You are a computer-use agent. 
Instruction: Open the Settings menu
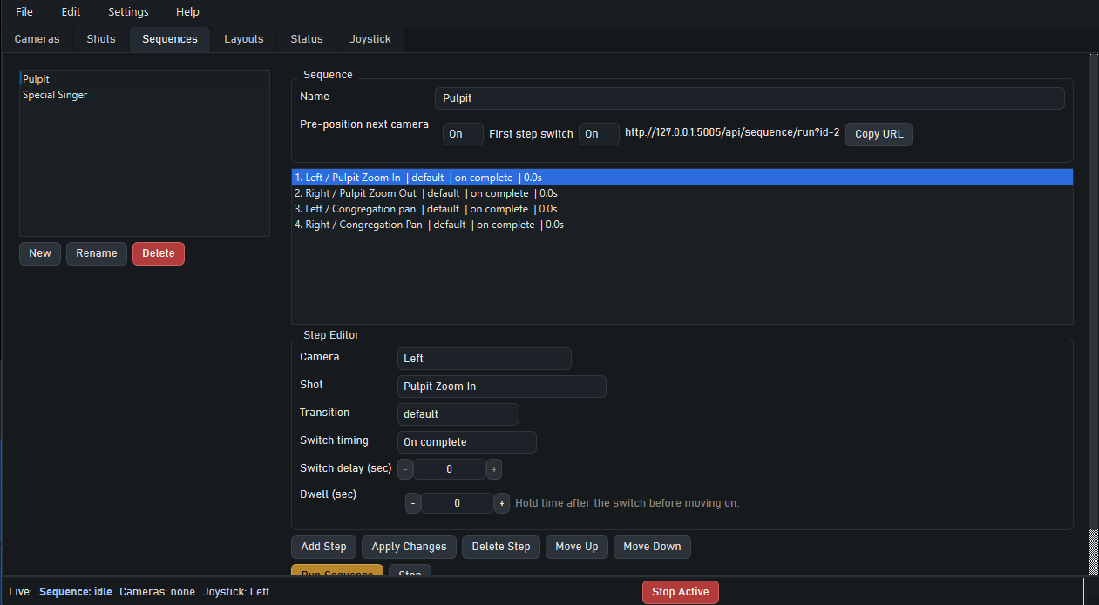pyautogui.click(x=128, y=12)
